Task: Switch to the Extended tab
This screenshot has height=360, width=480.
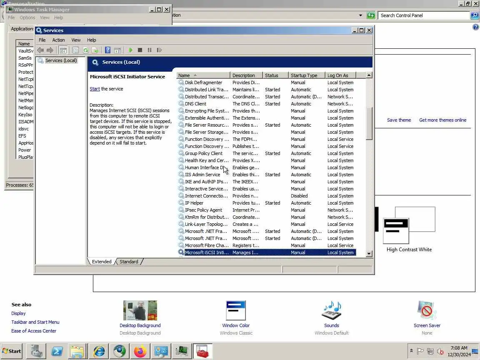Action: pyautogui.click(x=102, y=262)
